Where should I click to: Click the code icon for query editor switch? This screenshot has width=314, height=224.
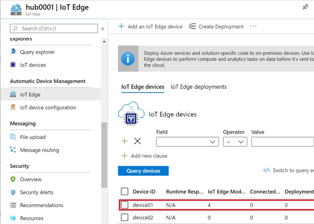coord(266,170)
